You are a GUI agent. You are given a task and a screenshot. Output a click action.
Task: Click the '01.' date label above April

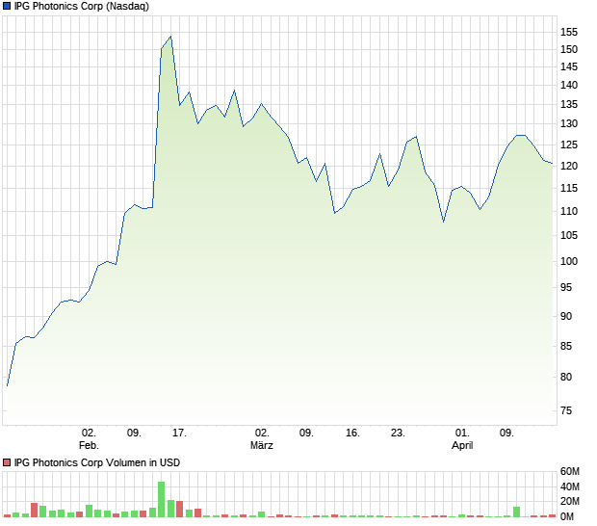[462, 434]
